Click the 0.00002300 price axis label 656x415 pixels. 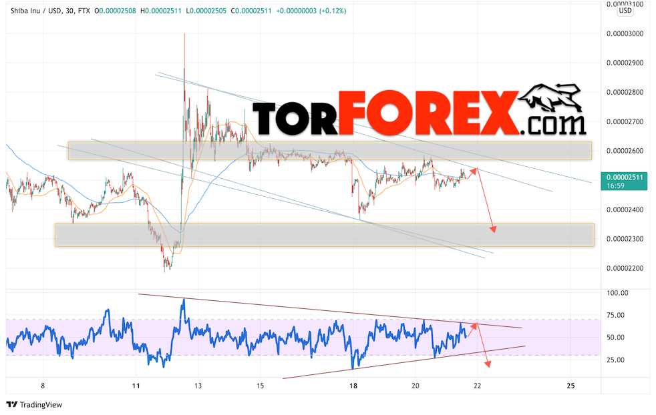(625, 239)
